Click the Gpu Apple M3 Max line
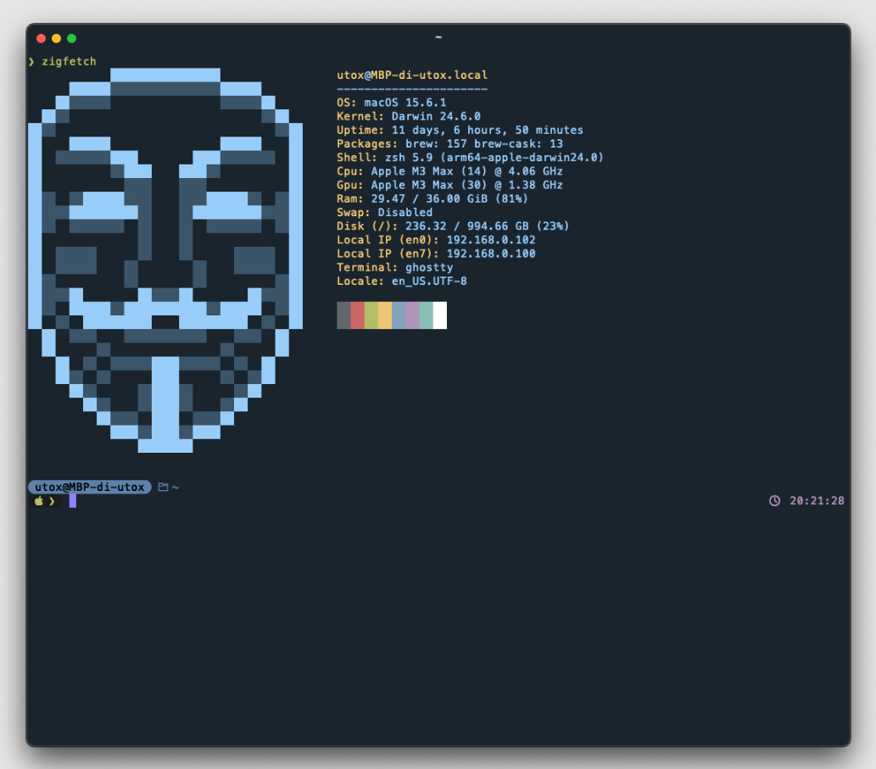This screenshot has height=769, width=876. (x=449, y=185)
